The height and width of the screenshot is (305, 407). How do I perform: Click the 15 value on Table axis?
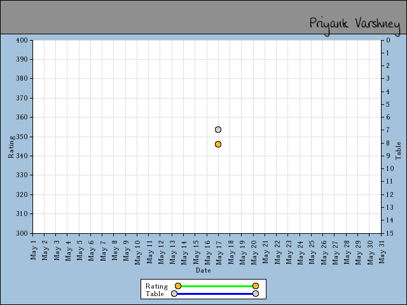pyautogui.click(x=387, y=233)
